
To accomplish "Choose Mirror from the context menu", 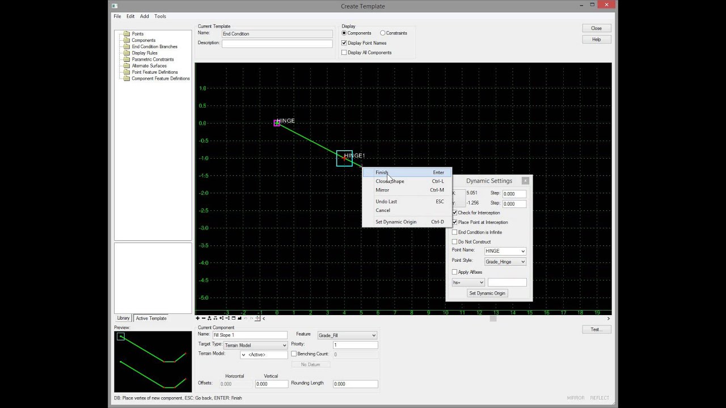I will (x=407, y=190).
